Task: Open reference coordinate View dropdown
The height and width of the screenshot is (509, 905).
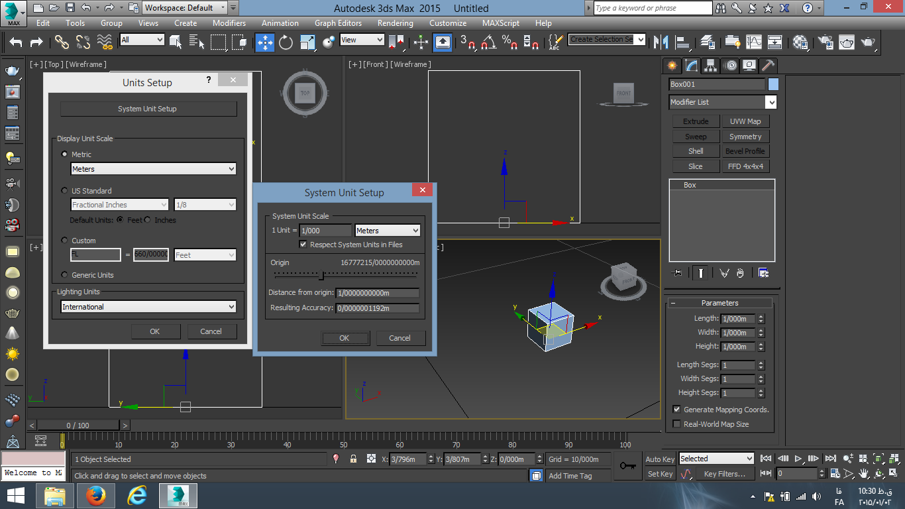Action: click(362, 40)
